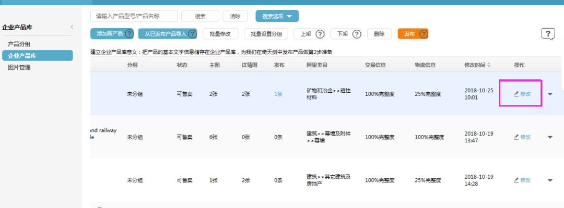This screenshot has height=208, width=564.
Task: Expand the row actions arrow for the 磁性材料 product
Action: pos(550,94)
